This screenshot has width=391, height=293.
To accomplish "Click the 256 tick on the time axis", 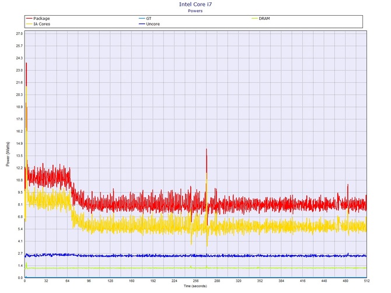I will (195, 281).
